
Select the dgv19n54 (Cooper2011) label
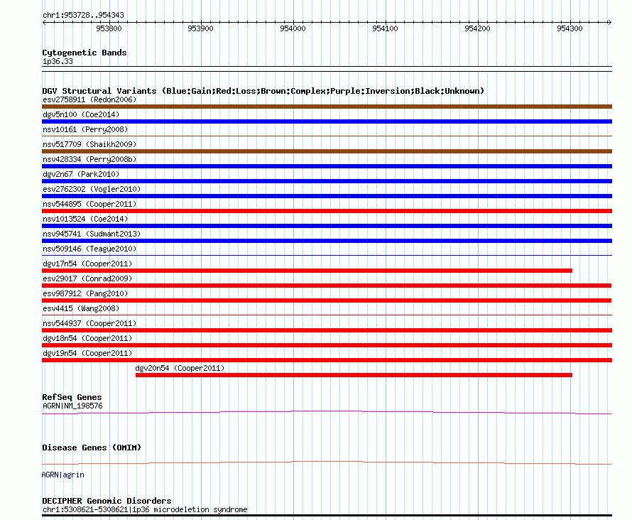coord(87,353)
